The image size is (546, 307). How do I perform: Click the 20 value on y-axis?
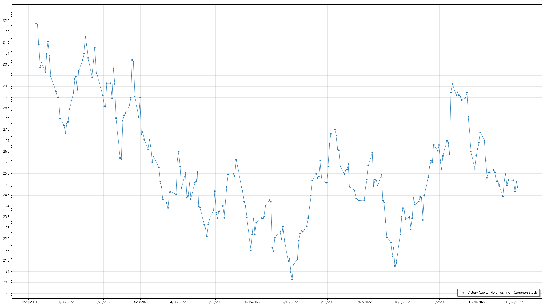coord(7,293)
